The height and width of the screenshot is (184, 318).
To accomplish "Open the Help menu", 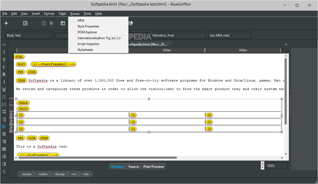I will tap(99, 14).
